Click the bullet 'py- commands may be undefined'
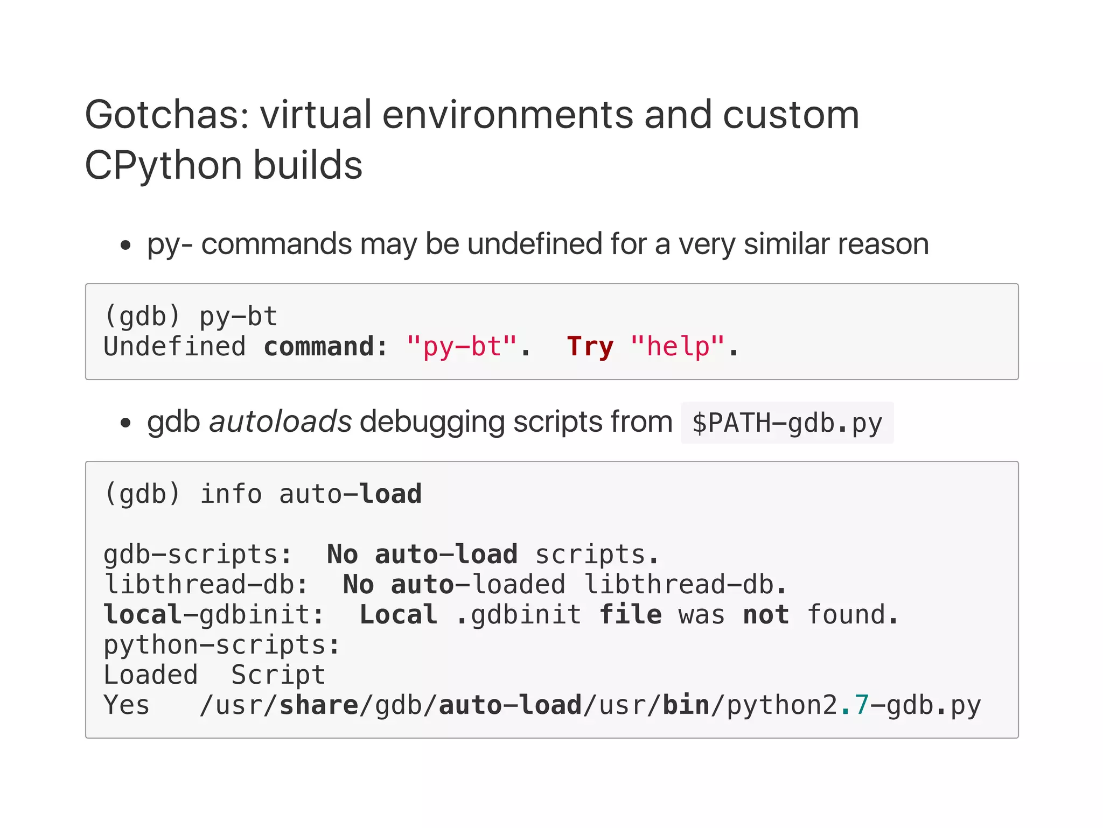1103x828 pixels. point(538,244)
